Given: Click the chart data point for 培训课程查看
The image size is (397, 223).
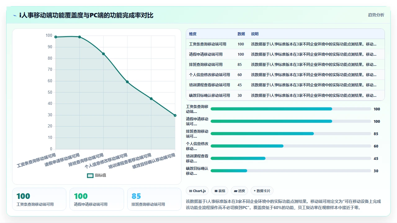Looking at the screenshot, I should pyautogui.click(x=151, y=99).
